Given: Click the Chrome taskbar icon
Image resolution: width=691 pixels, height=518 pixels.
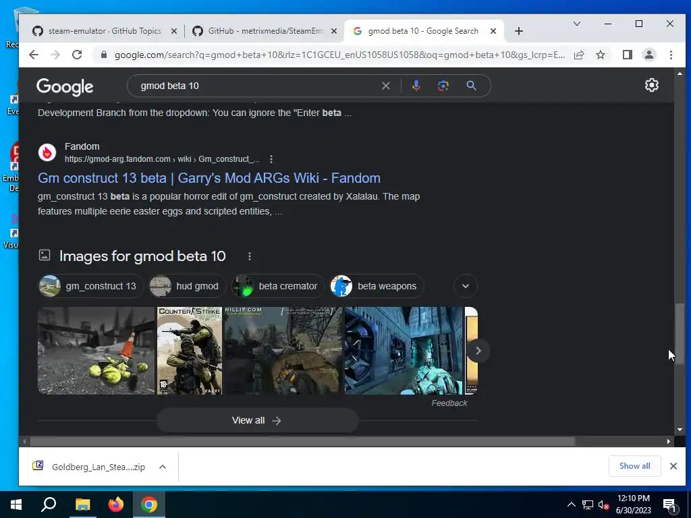Looking at the screenshot, I should [x=149, y=505].
